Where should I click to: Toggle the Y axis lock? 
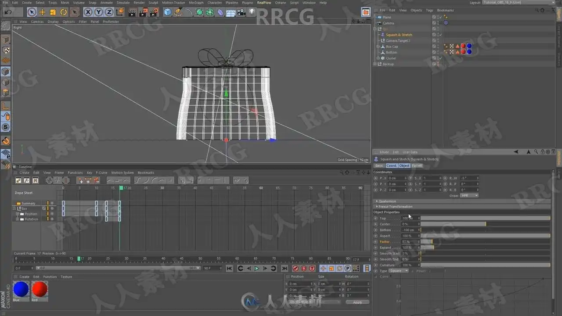tap(99, 12)
